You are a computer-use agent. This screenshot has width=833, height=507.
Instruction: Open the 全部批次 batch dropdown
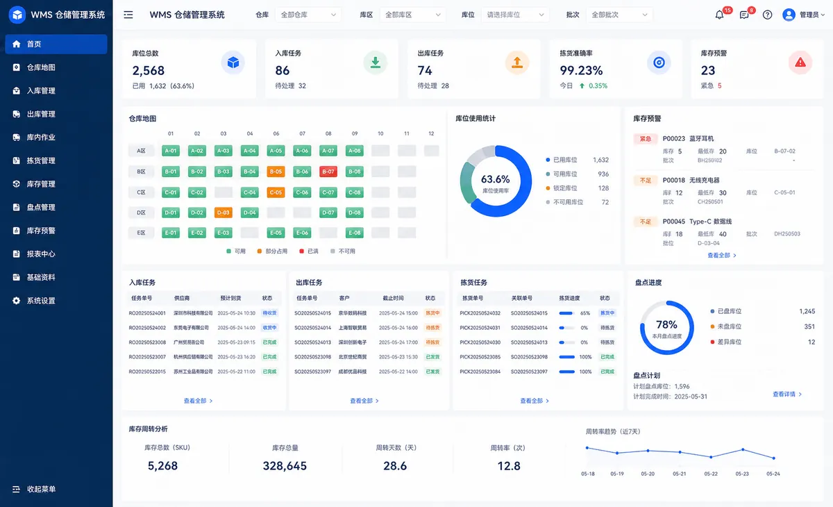[619, 15]
